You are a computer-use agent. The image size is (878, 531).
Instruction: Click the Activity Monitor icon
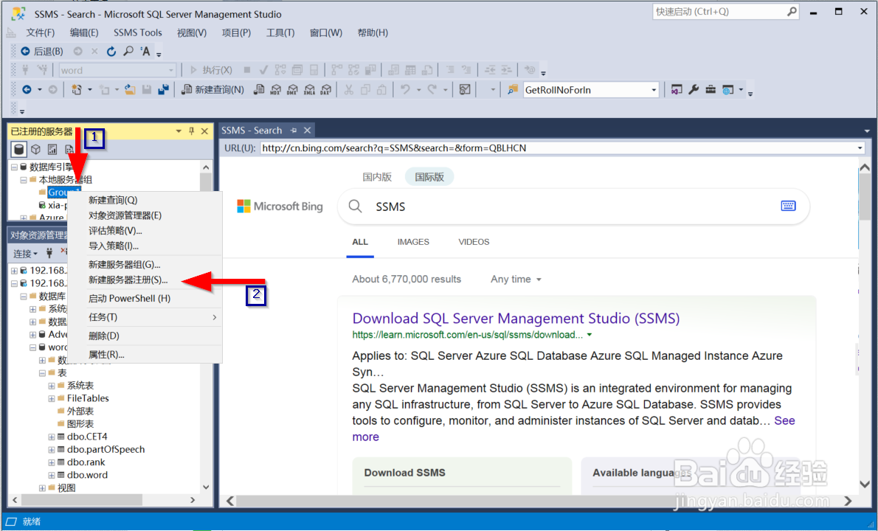click(465, 89)
